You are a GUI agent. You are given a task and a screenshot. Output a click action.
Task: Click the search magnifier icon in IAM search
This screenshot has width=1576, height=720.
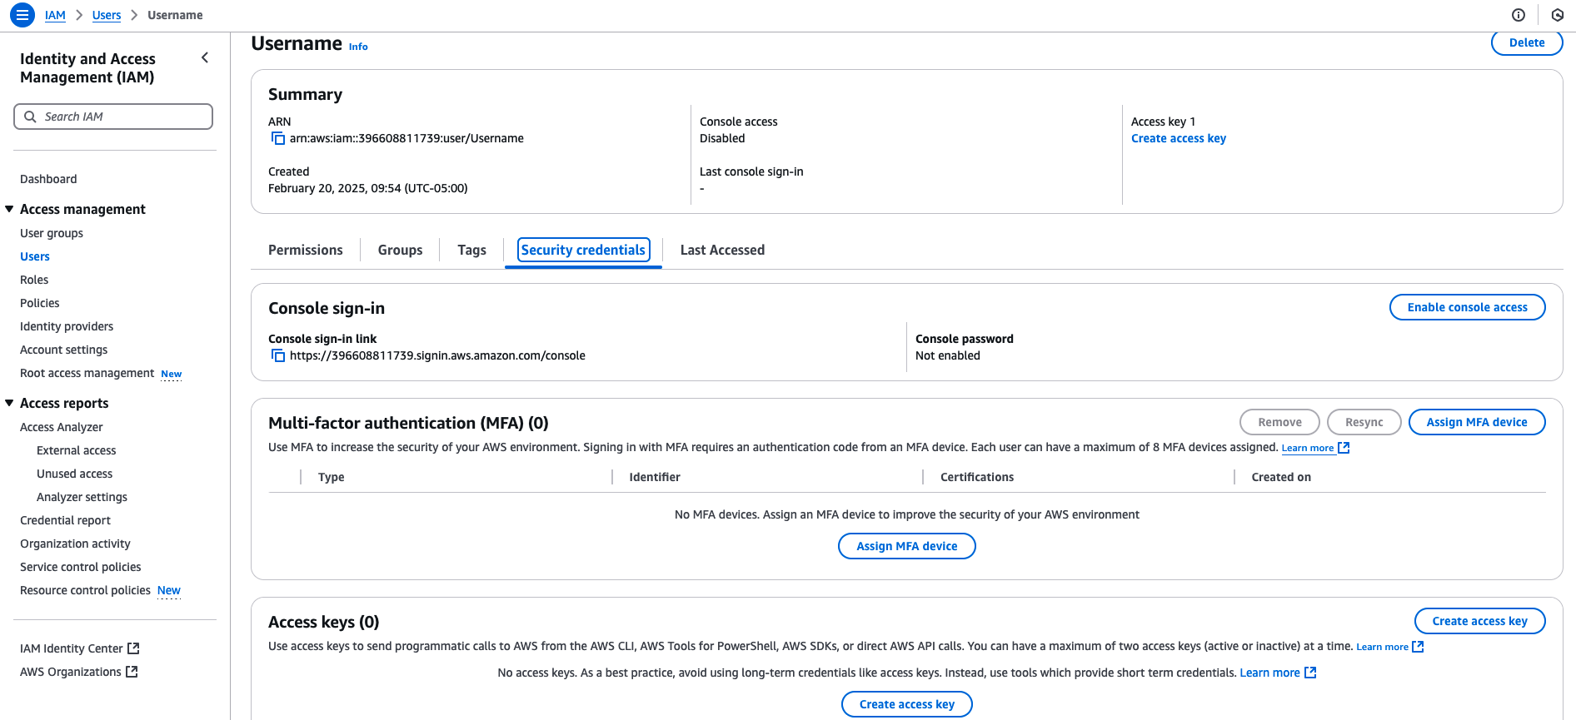[x=30, y=117]
